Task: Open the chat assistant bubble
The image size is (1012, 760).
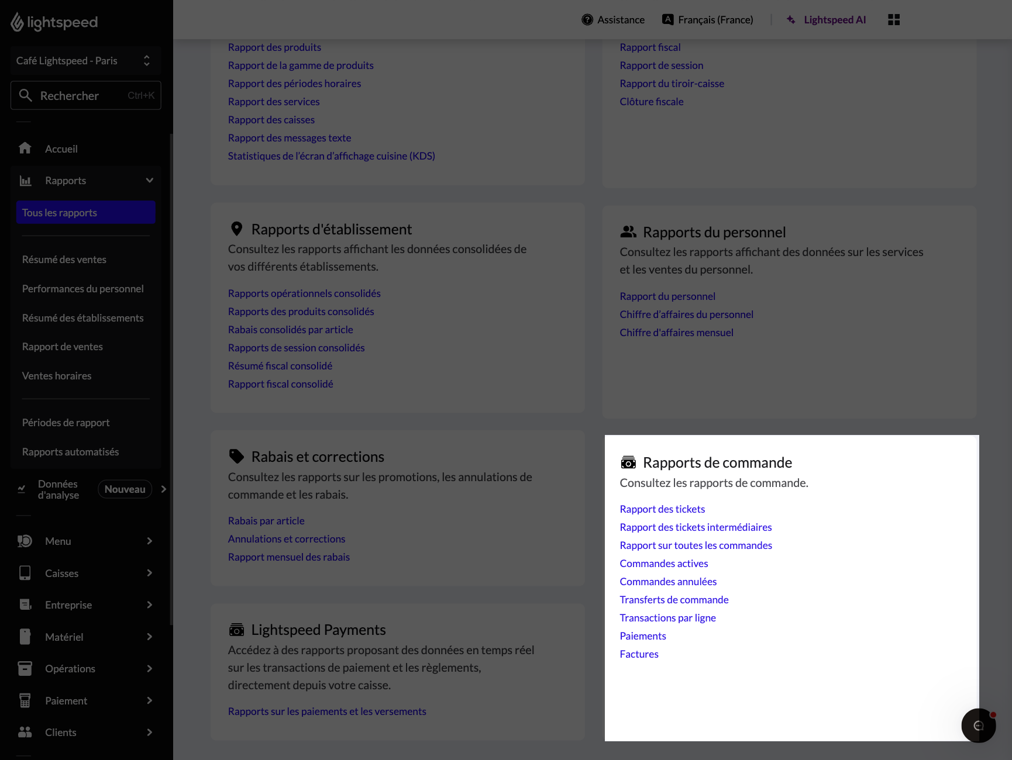Action: [978, 726]
